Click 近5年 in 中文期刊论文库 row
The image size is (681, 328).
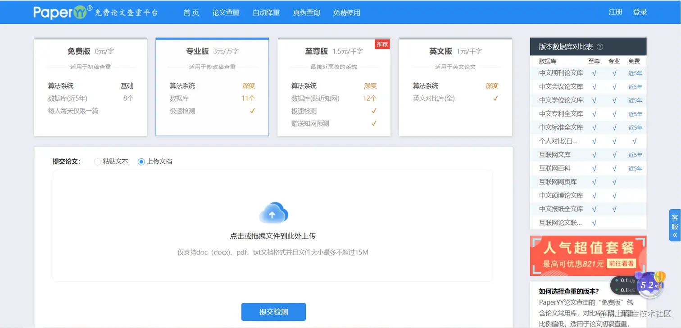click(x=635, y=73)
